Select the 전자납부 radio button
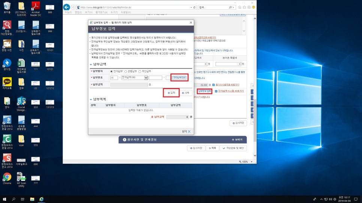 [x=112, y=71]
